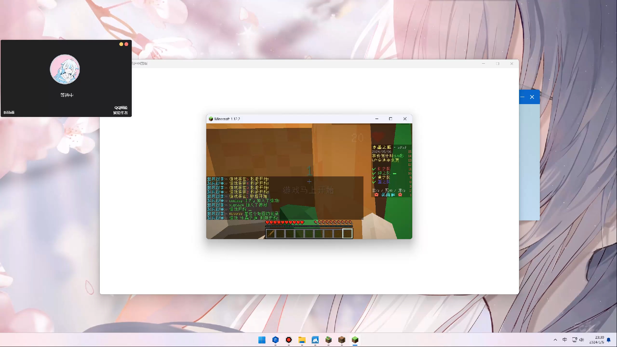Close the Minecraft 1.12.2 window
The height and width of the screenshot is (347, 617).
click(x=405, y=119)
